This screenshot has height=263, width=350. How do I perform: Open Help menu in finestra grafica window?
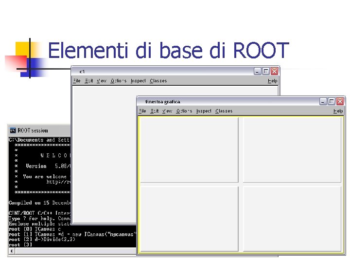(x=338, y=111)
